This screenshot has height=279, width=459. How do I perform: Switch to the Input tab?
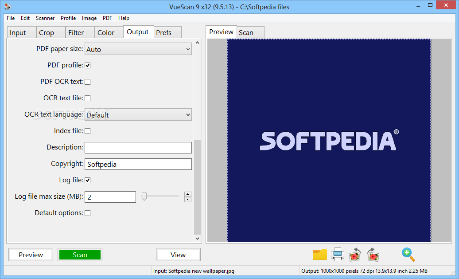click(x=21, y=32)
